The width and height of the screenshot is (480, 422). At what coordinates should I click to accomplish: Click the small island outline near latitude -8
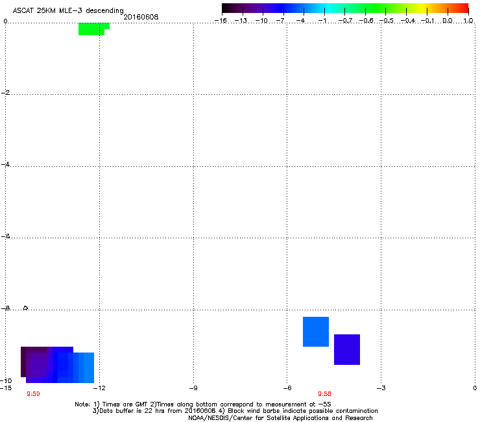click(26, 308)
